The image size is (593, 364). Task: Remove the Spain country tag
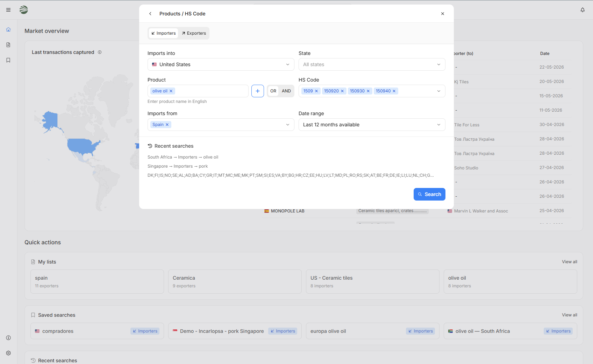167,125
